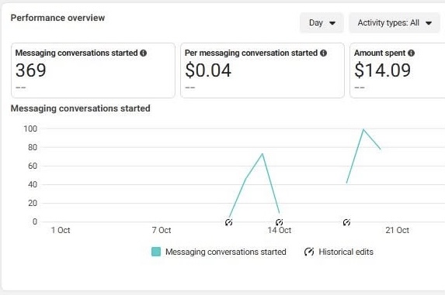Select the Messaging conversations started metric card
445x295 pixels.
pos(93,70)
